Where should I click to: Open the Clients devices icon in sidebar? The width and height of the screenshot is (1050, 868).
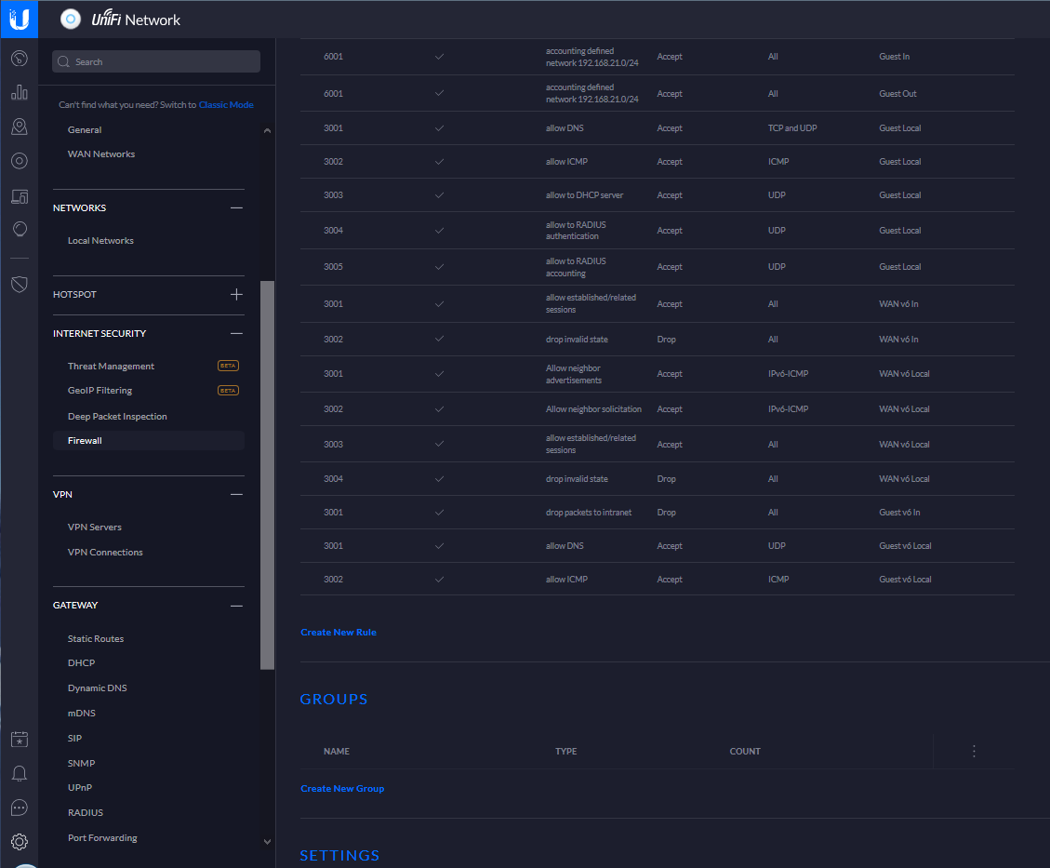pyautogui.click(x=19, y=195)
